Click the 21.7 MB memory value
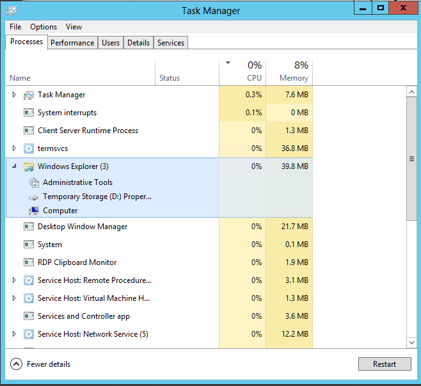 (295, 227)
